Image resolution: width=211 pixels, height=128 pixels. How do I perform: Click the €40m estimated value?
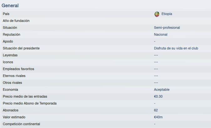click(158, 117)
